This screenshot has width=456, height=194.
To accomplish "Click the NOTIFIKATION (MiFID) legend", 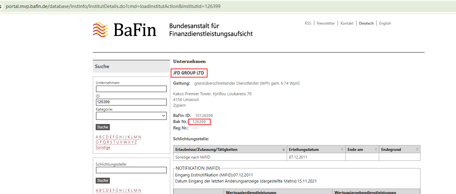I will coord(198,168).
